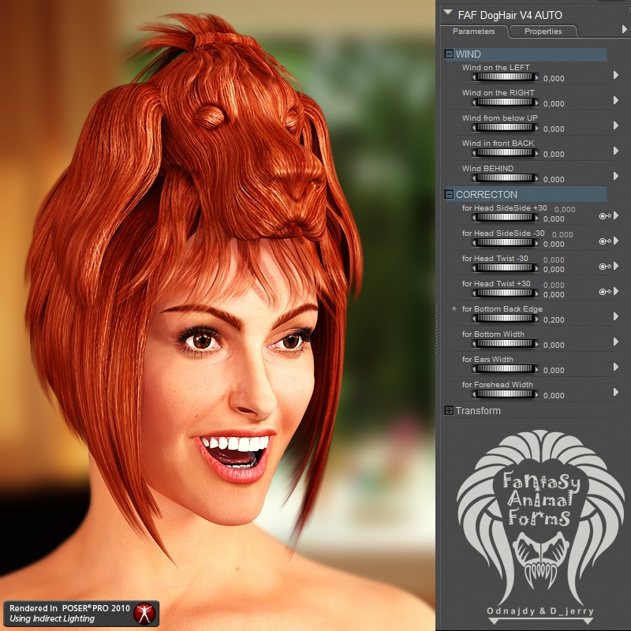This screenshot has width=631, height=631.
Task: Collapse the CORRECTON group
Action: click(449, 194)
